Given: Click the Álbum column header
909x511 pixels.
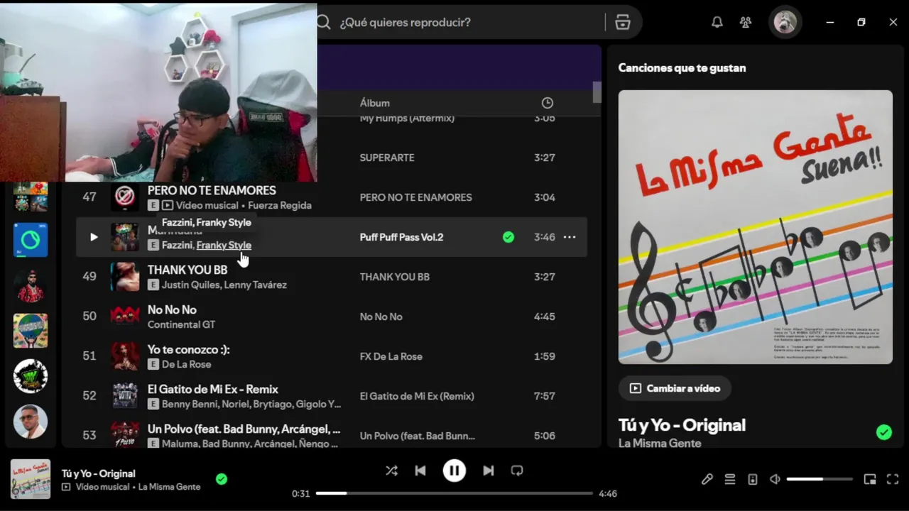Looking at the screenshot, I should (375, 103).
